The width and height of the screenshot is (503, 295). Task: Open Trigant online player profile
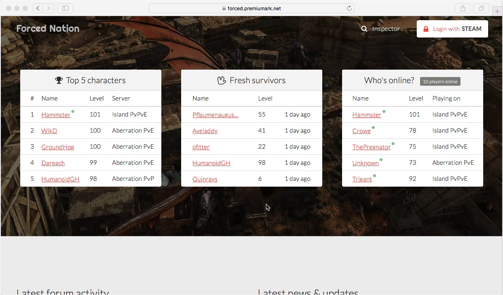click(x=362, y=179)
